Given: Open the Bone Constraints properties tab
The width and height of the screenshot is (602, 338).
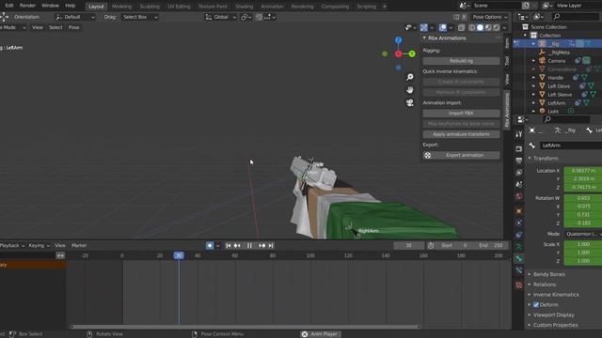Looking at the screenshot, I should (x=518, y=270).
